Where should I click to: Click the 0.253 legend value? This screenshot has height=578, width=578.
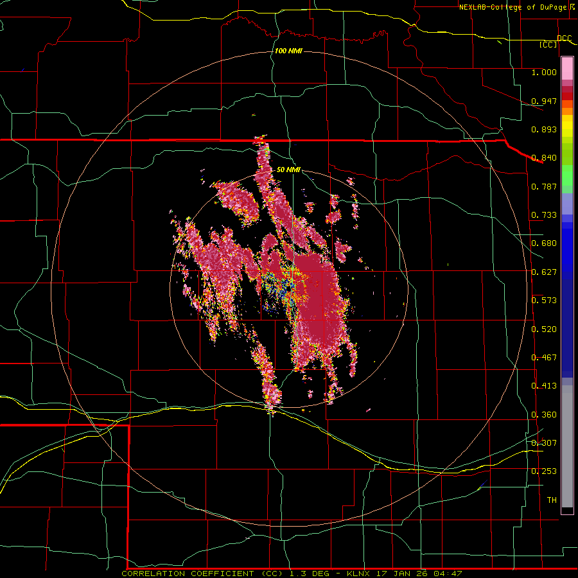[544, 471]
